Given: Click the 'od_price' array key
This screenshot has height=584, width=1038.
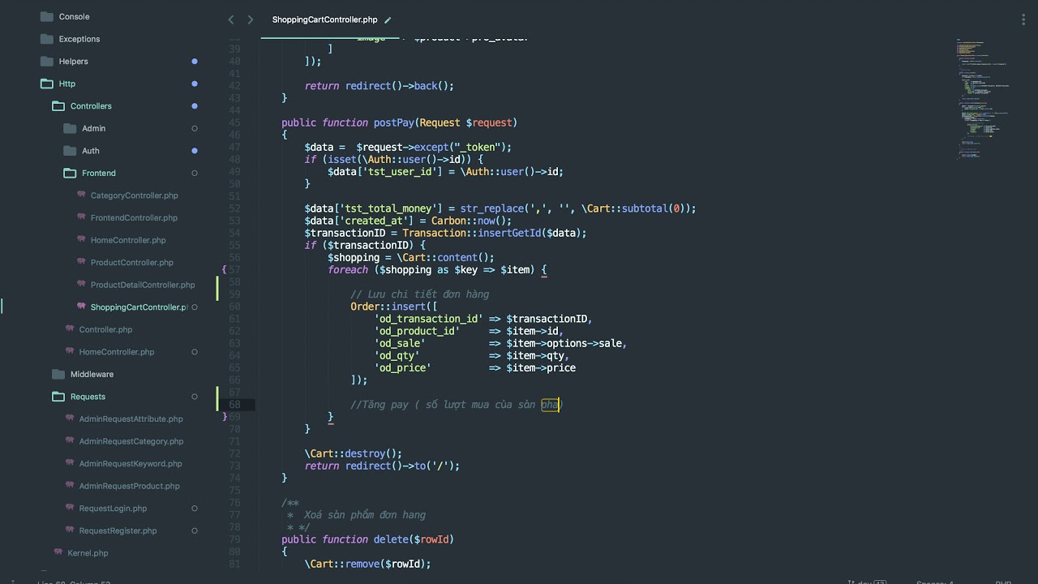Looking at the screenshot, I should point(402,367).
